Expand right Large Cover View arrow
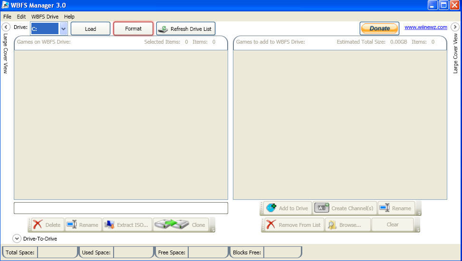This screenshot has height=261, width=462. pos(455,27)
